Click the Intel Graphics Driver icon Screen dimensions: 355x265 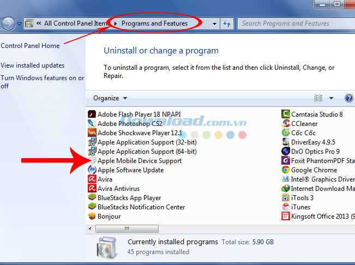(x=286, y=179)
